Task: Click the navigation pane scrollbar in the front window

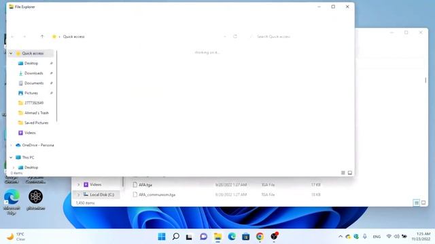Action: pos(56,86)
